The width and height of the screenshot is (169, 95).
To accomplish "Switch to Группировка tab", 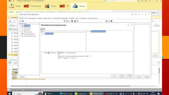I will pyautogui.click(x=32, y=18).
